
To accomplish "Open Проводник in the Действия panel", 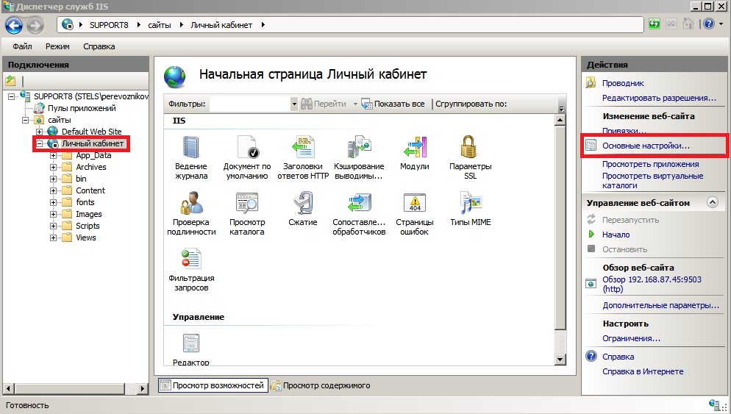I will pyautogui.click(x=623, y=83).
